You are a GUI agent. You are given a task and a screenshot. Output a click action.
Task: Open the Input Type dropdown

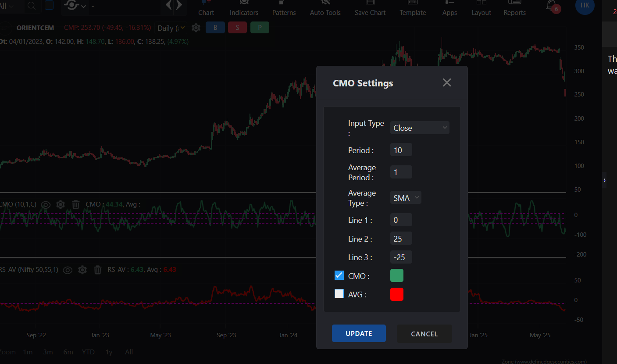pyautogui.click(x=420, y=128)
